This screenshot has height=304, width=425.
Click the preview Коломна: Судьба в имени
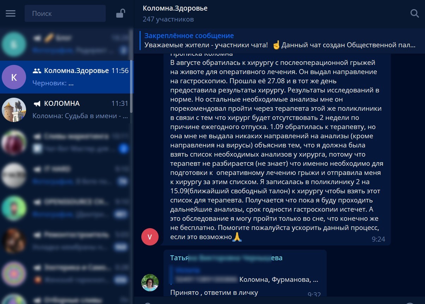point(80,116)
